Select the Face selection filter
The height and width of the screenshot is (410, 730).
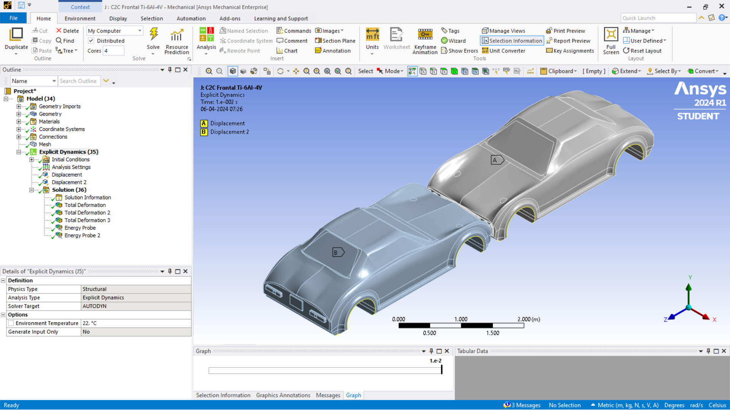point(444,71)
